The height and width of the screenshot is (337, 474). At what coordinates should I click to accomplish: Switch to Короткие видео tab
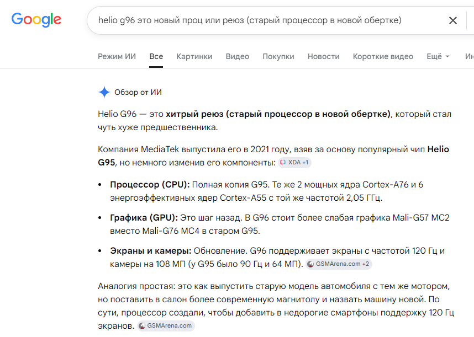pyautogui.click(x=383, y=56)
